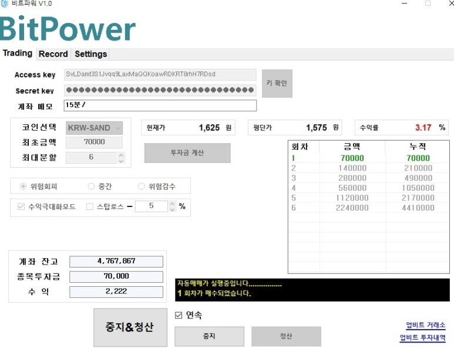Image resolution: width=454 pixels, height=349 pixels.
Task: Click the Access key field
Action: pyautogui.click(x=160, y=74)
